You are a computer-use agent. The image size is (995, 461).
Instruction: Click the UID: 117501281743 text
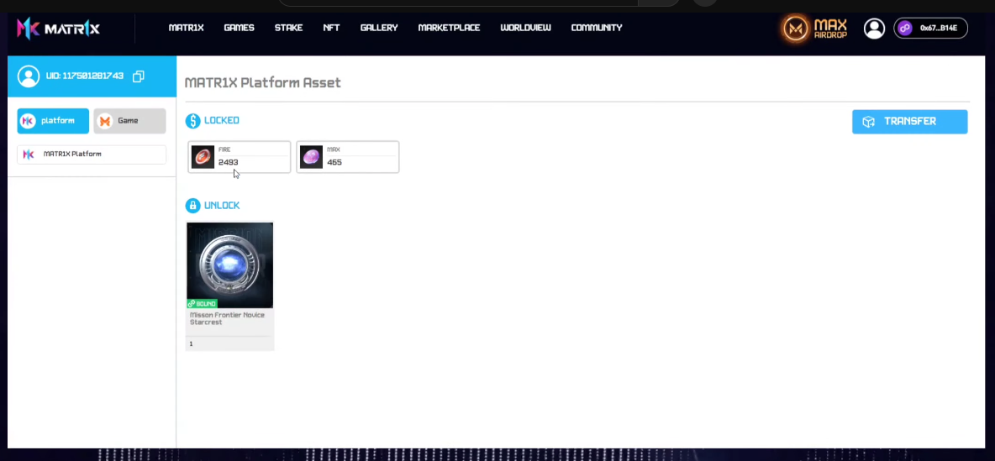tap(84, 76)
